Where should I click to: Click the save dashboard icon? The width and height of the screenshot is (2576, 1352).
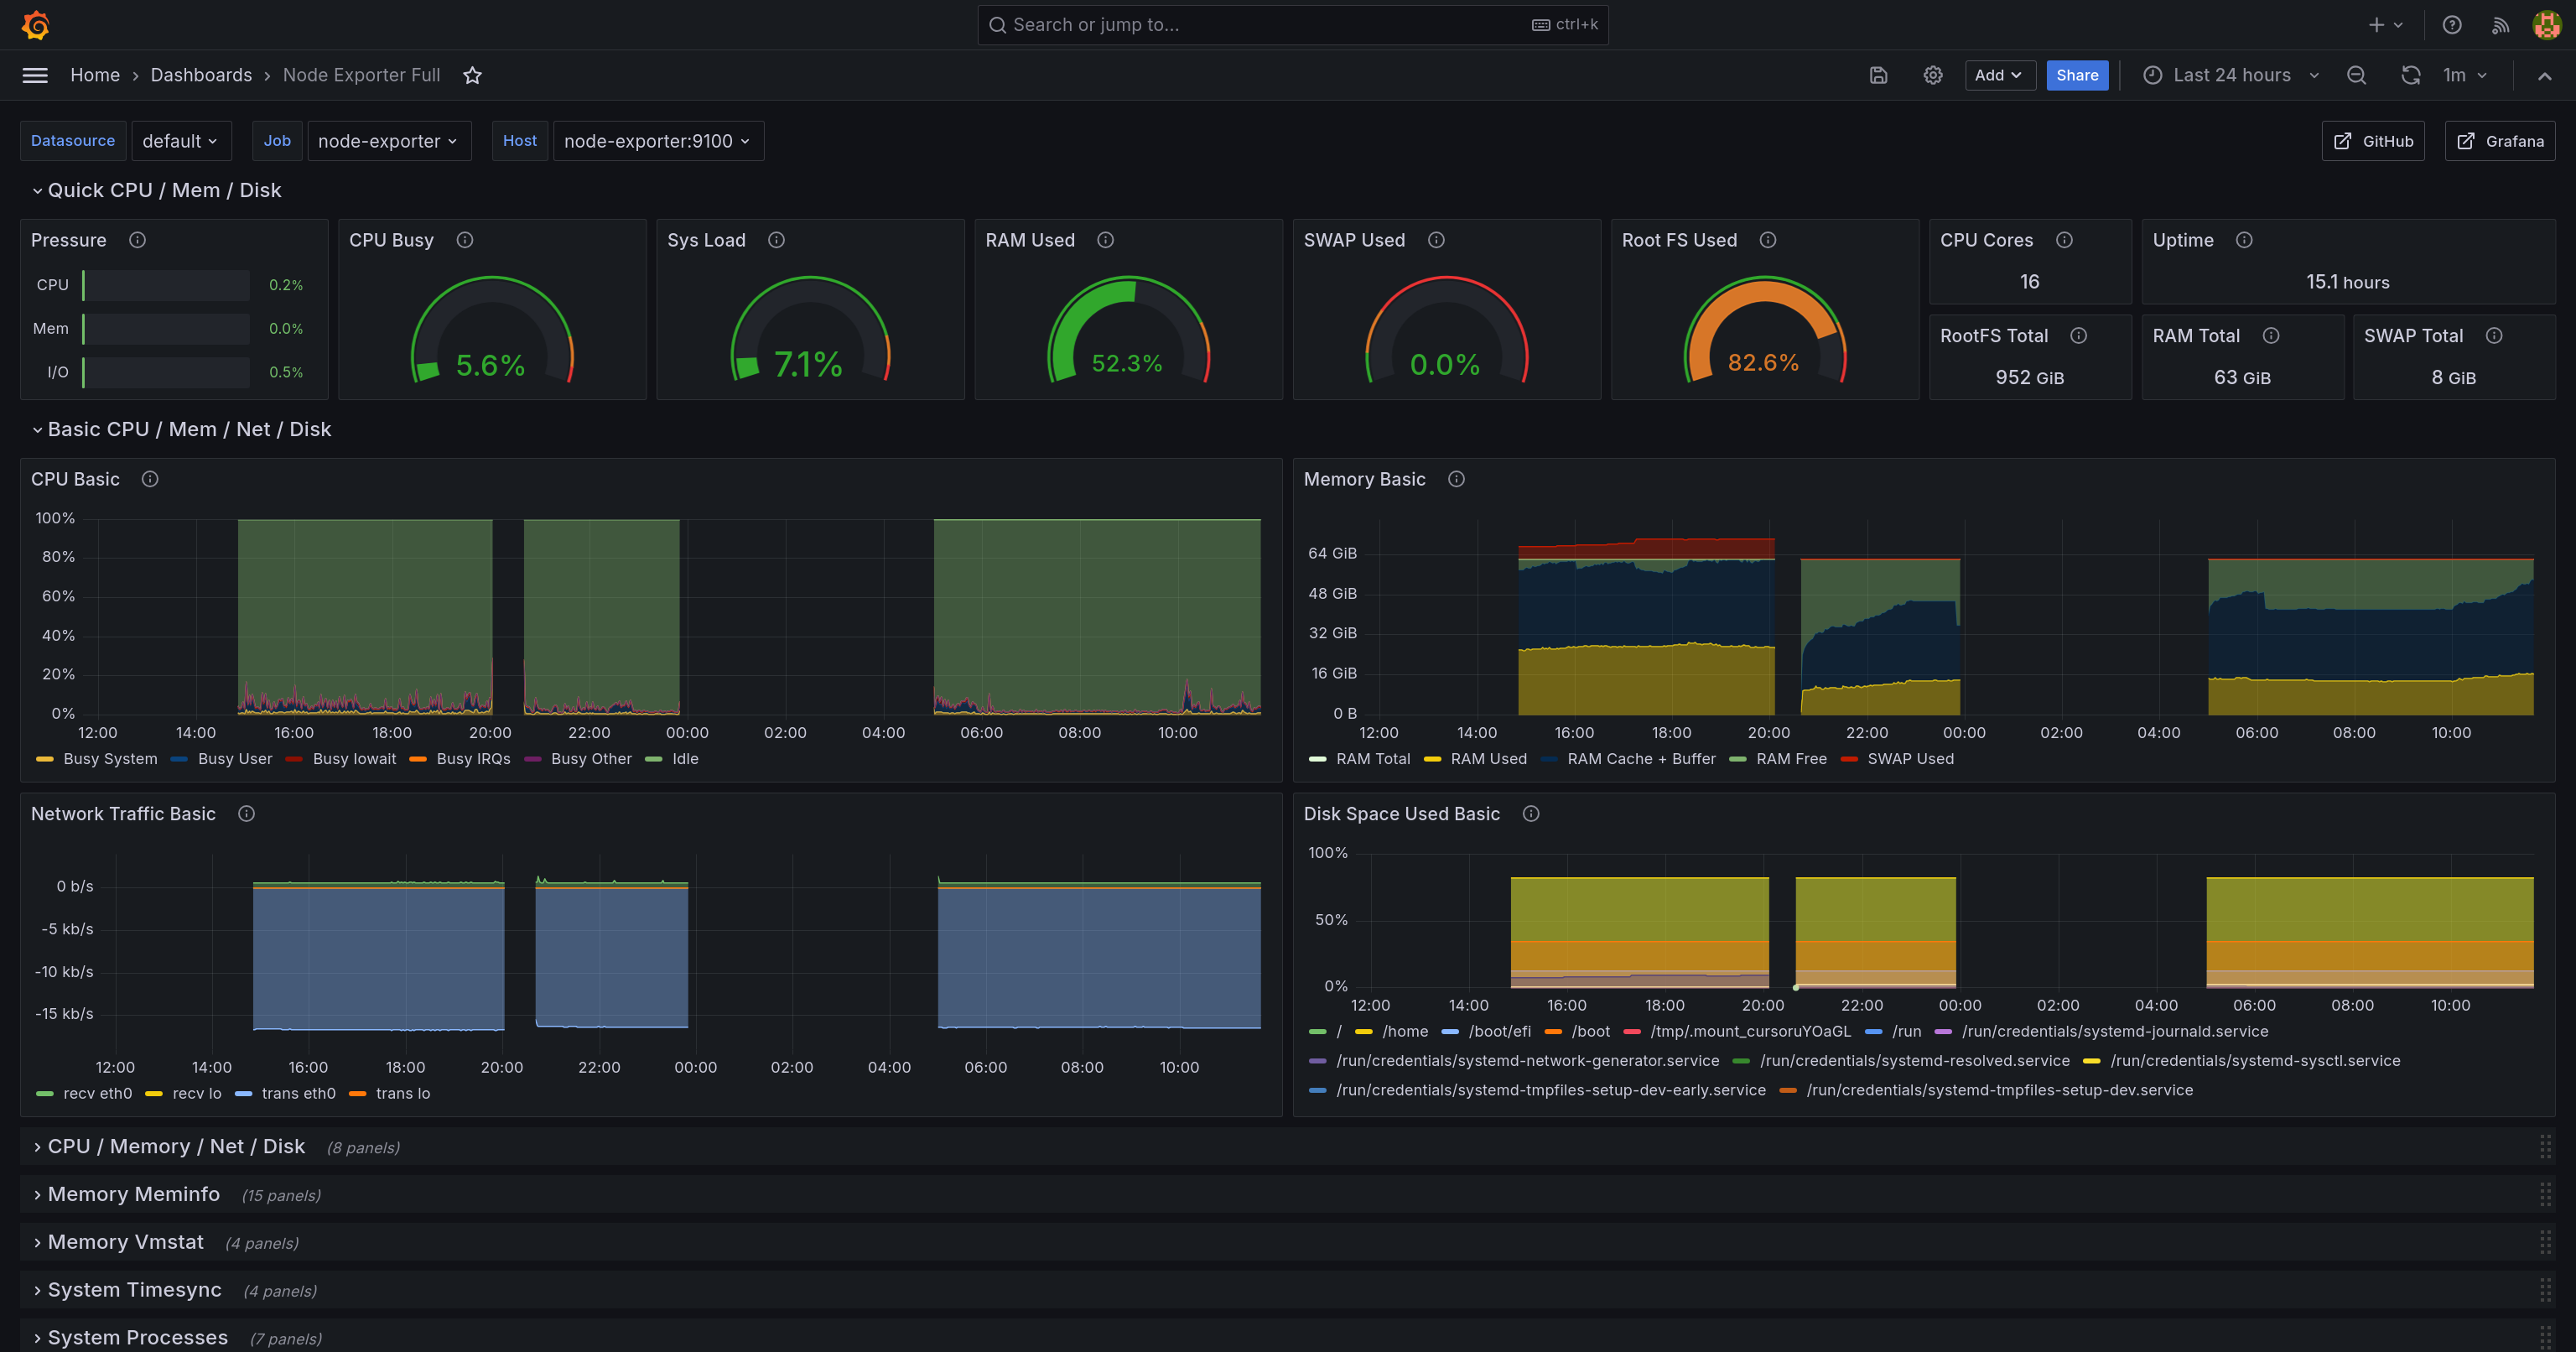[1878, 75]
